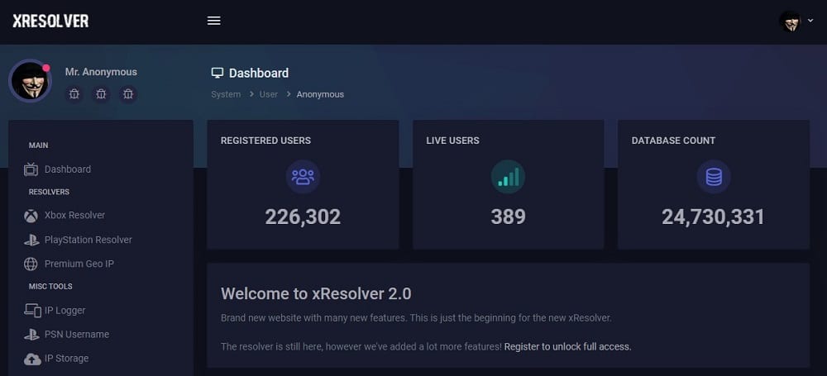Click the XRESOLVER logo
Viewport: 827px width, 376px height.
point(50,21)
